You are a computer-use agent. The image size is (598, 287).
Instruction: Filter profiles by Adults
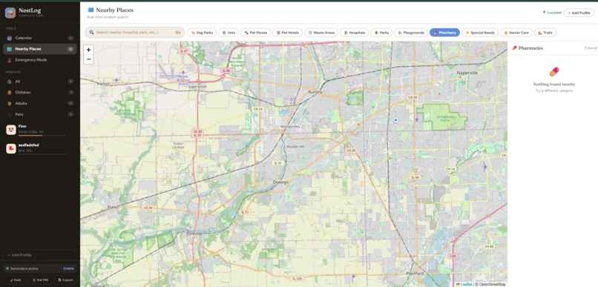click(39, 103)
